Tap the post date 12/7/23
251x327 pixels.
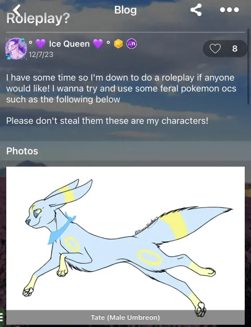point(41,55)
